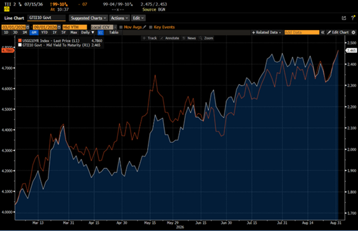
Task: Open start date calendar picker icon
Action: point(27,27)
